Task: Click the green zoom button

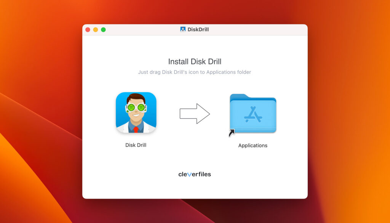Action: pyautogui.click(x=103, y=29)
